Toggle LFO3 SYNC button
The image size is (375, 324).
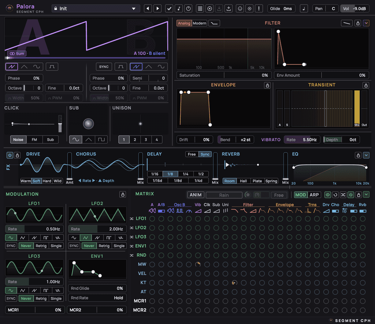tap(11, 298)
